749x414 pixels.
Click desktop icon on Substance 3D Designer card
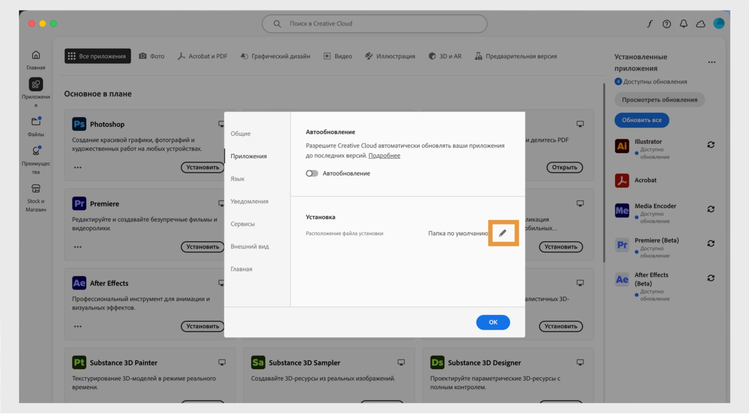[x=580, y=363]
